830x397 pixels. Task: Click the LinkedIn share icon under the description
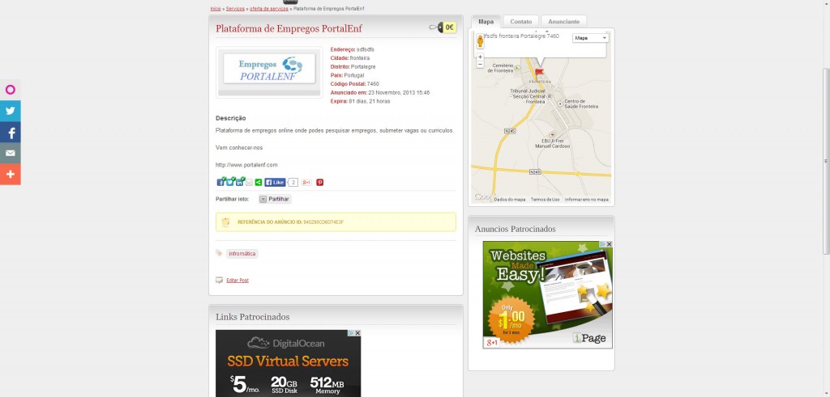coord(239,182)
